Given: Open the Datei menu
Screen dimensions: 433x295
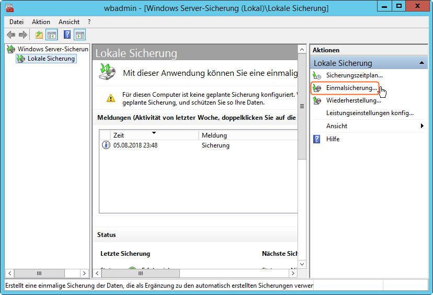Looking at the screenshot, I should (16, 22).
